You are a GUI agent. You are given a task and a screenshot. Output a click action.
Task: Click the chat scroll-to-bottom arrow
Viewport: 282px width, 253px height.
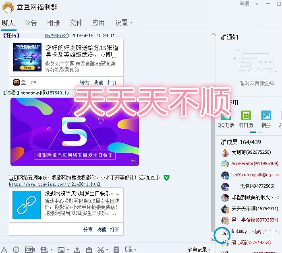[x=213, y=239]
